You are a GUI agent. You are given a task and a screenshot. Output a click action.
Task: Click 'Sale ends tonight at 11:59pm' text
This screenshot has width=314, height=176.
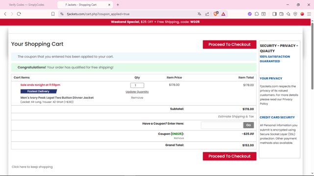coord(40,85)
